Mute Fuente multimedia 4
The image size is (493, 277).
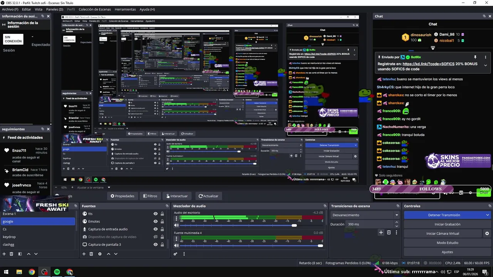[x=176, y=245]
